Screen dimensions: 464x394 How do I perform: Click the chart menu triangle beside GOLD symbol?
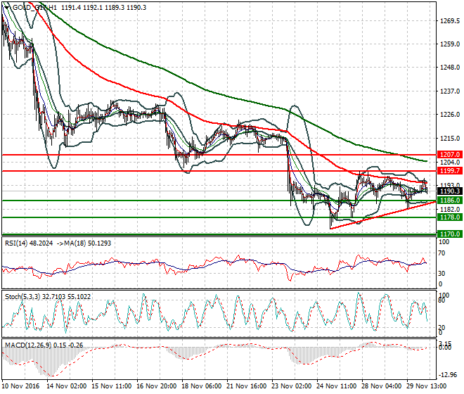tap(6, 7)
